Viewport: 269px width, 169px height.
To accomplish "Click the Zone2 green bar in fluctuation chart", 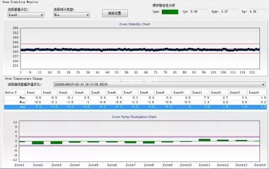I will pos(38,143).
